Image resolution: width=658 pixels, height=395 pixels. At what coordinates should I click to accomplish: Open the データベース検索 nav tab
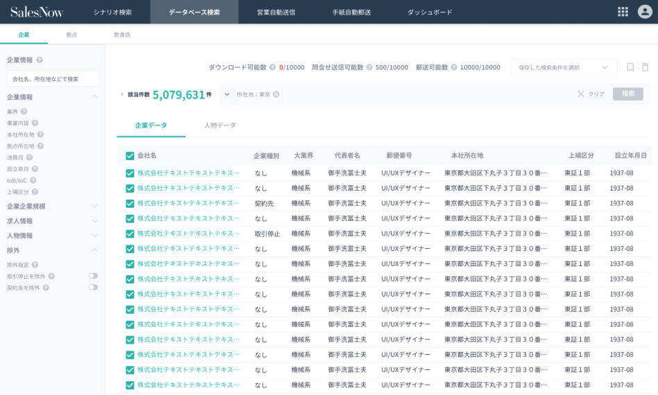(194, 12)
